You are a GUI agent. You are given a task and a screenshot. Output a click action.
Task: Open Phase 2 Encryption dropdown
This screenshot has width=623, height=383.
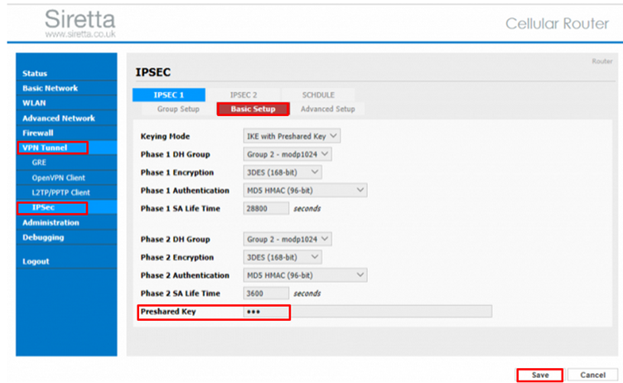pos(283,257)
